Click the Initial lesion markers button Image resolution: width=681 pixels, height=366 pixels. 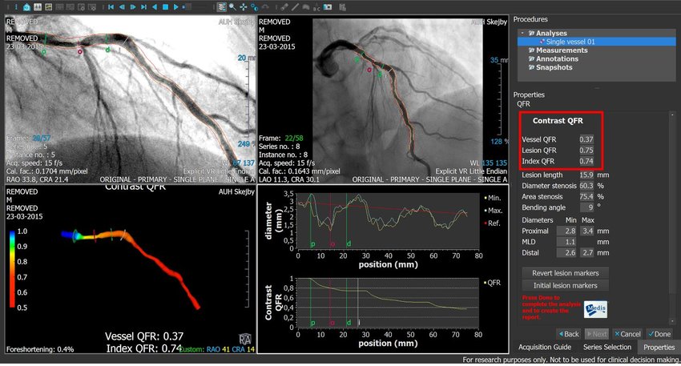[565, 286]
